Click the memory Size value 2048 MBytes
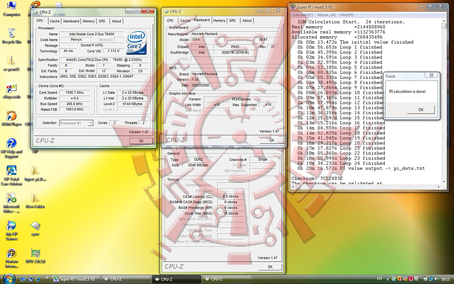Viewport: 454px width, 284px height. [197, 165]
